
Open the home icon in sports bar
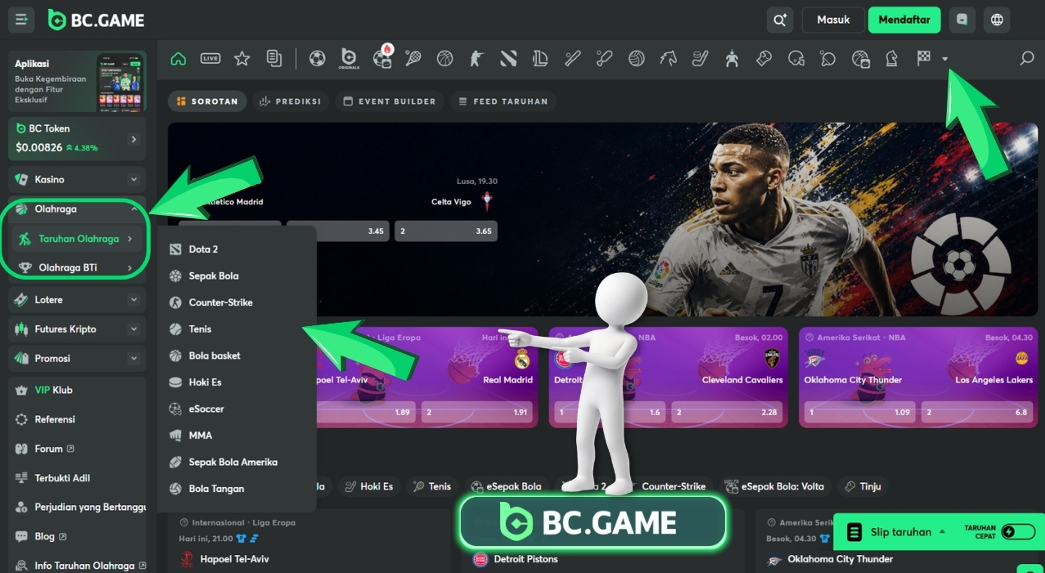tap(178, 58)
